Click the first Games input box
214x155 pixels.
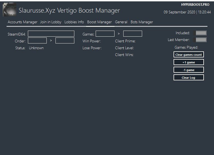[x=105, y=34]
